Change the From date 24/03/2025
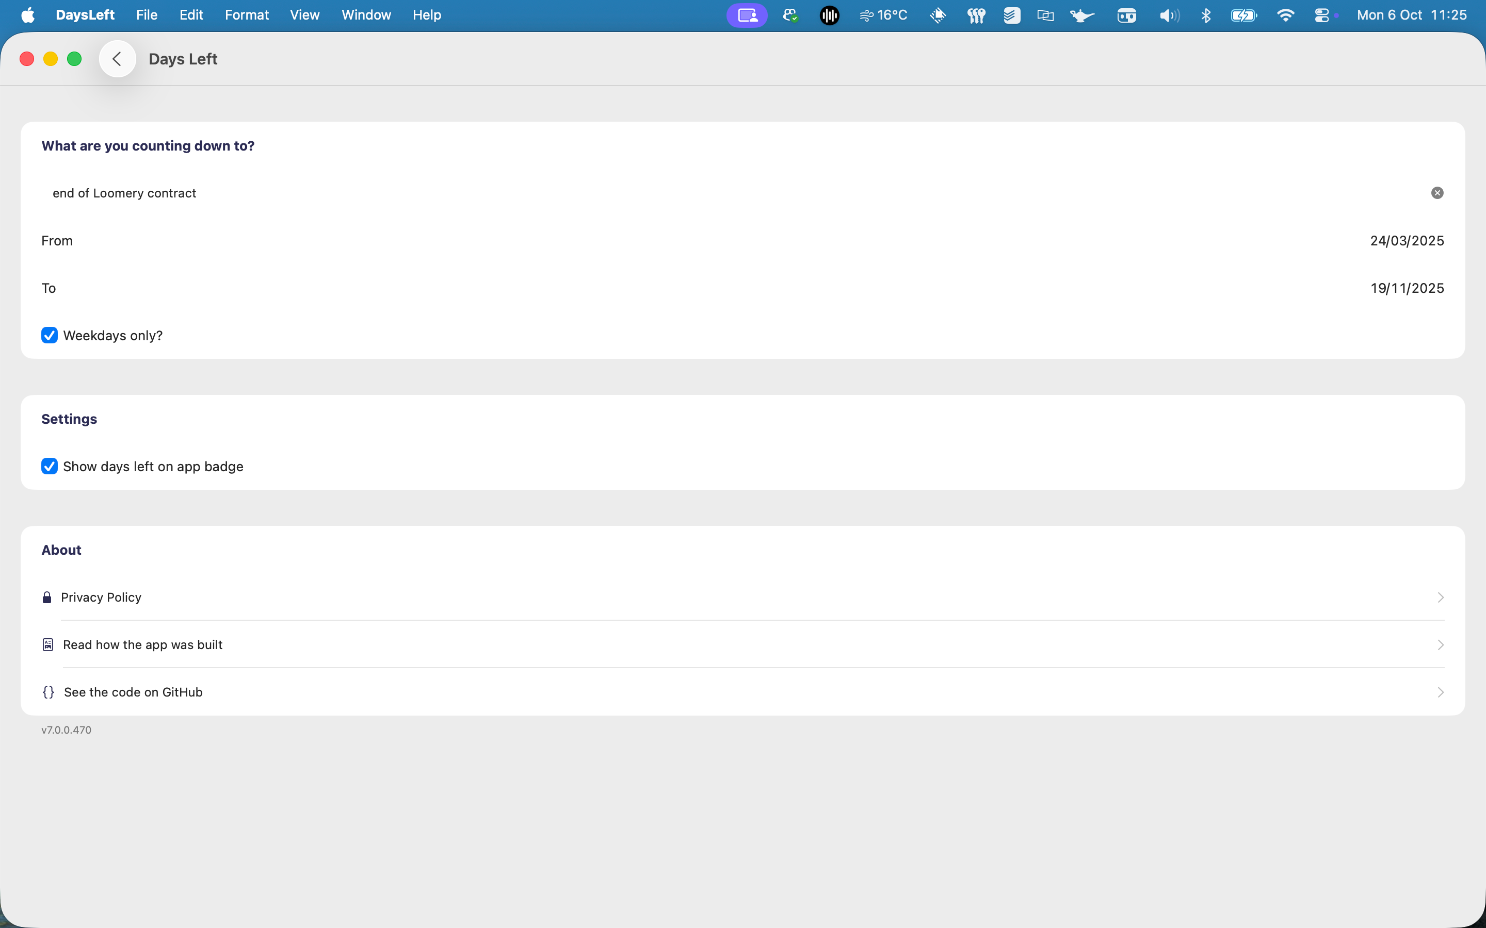This screenshot has width=1486, height=928. point(1407,241)
